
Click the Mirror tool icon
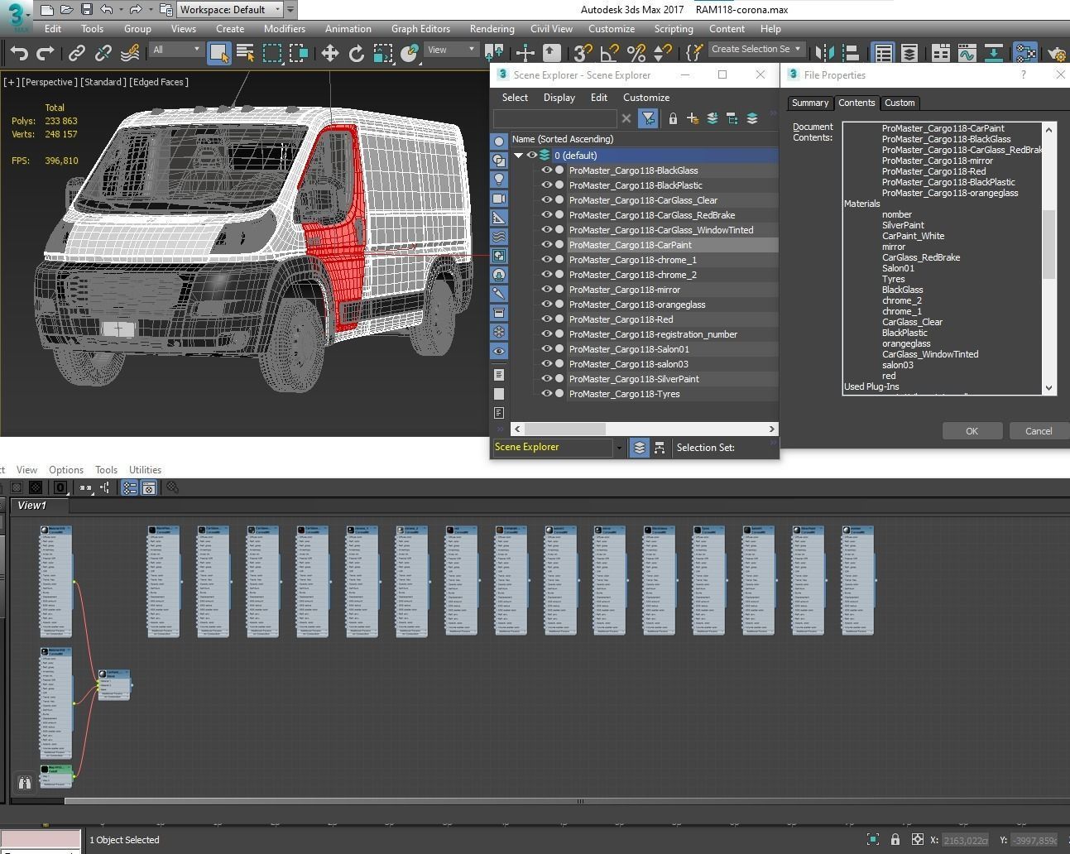point(824,53)
